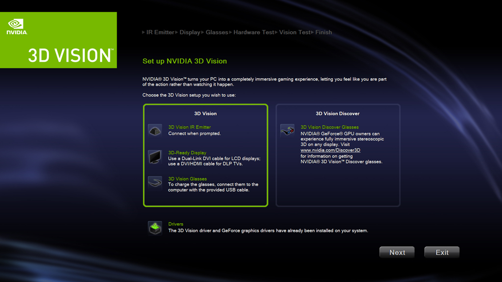Click the 3D Vision Discover Glasses heading

pyautogui.click(x=329, y=127)
